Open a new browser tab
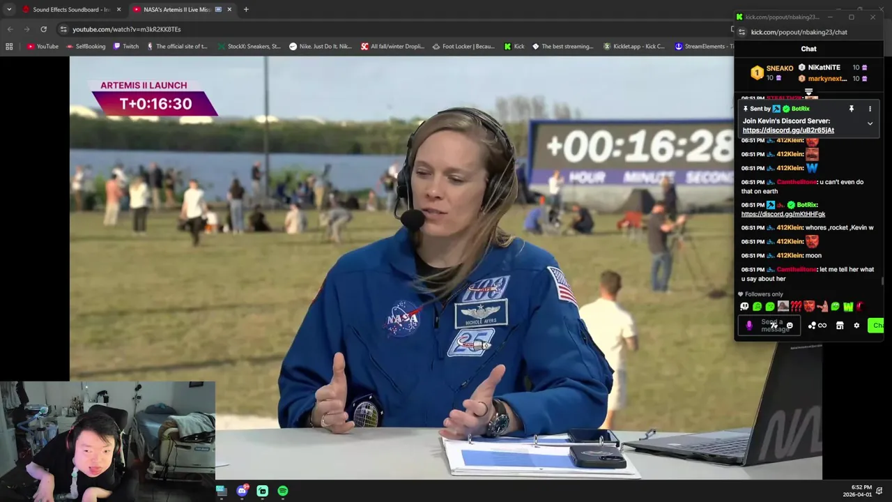Viewport: 892px width, 502px height. (246, 10)
